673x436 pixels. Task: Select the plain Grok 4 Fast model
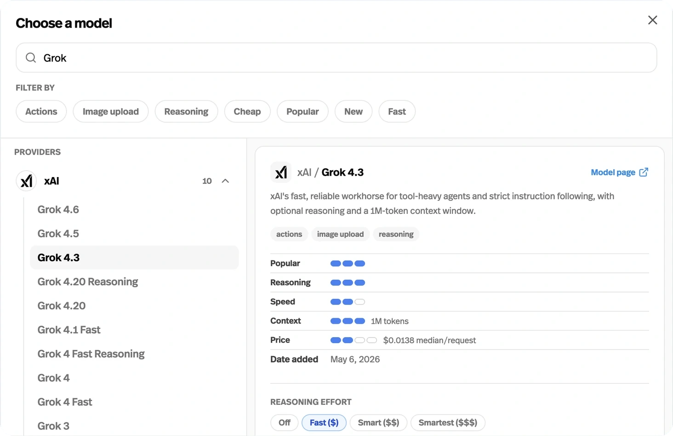coord(134,402)
